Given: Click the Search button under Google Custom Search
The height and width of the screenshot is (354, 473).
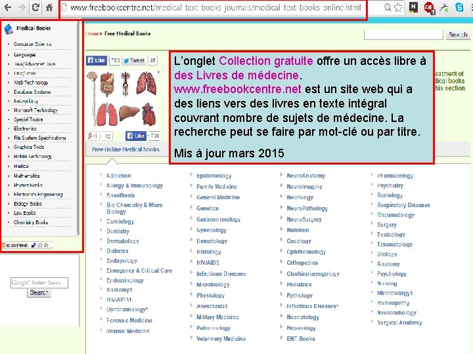Looking at the screenshot, I should (39, 292).
